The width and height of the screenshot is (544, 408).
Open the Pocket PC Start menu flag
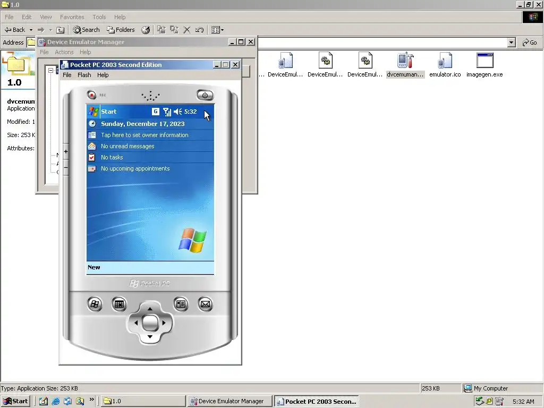tap(93, 112)
